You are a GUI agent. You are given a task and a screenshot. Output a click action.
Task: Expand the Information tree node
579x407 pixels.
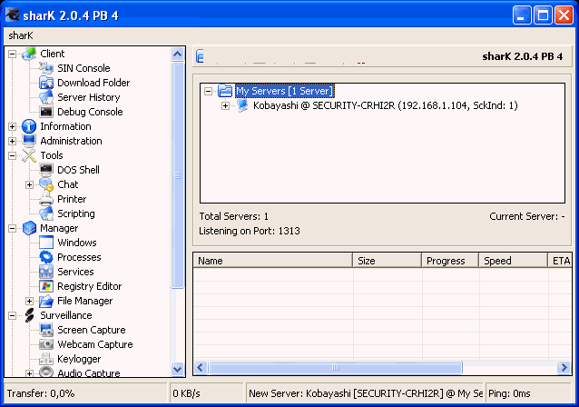click(x=13, y=126)
